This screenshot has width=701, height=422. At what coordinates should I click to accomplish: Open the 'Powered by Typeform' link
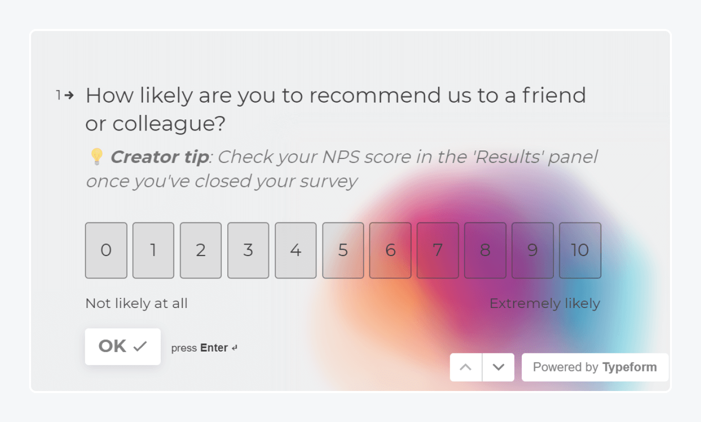pos(594,366)
